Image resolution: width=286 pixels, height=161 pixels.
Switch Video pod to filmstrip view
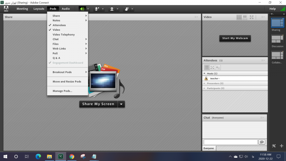pyautogui.click(x=245, y=17)
